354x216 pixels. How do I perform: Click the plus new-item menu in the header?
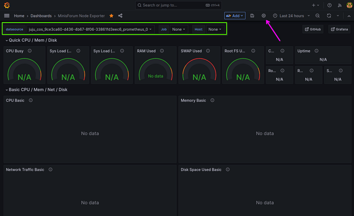pos(316,5)
